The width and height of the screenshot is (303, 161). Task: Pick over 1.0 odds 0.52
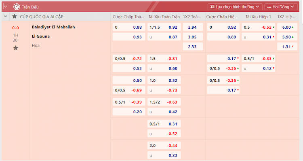pyautogui.click(x=164, y=80)
